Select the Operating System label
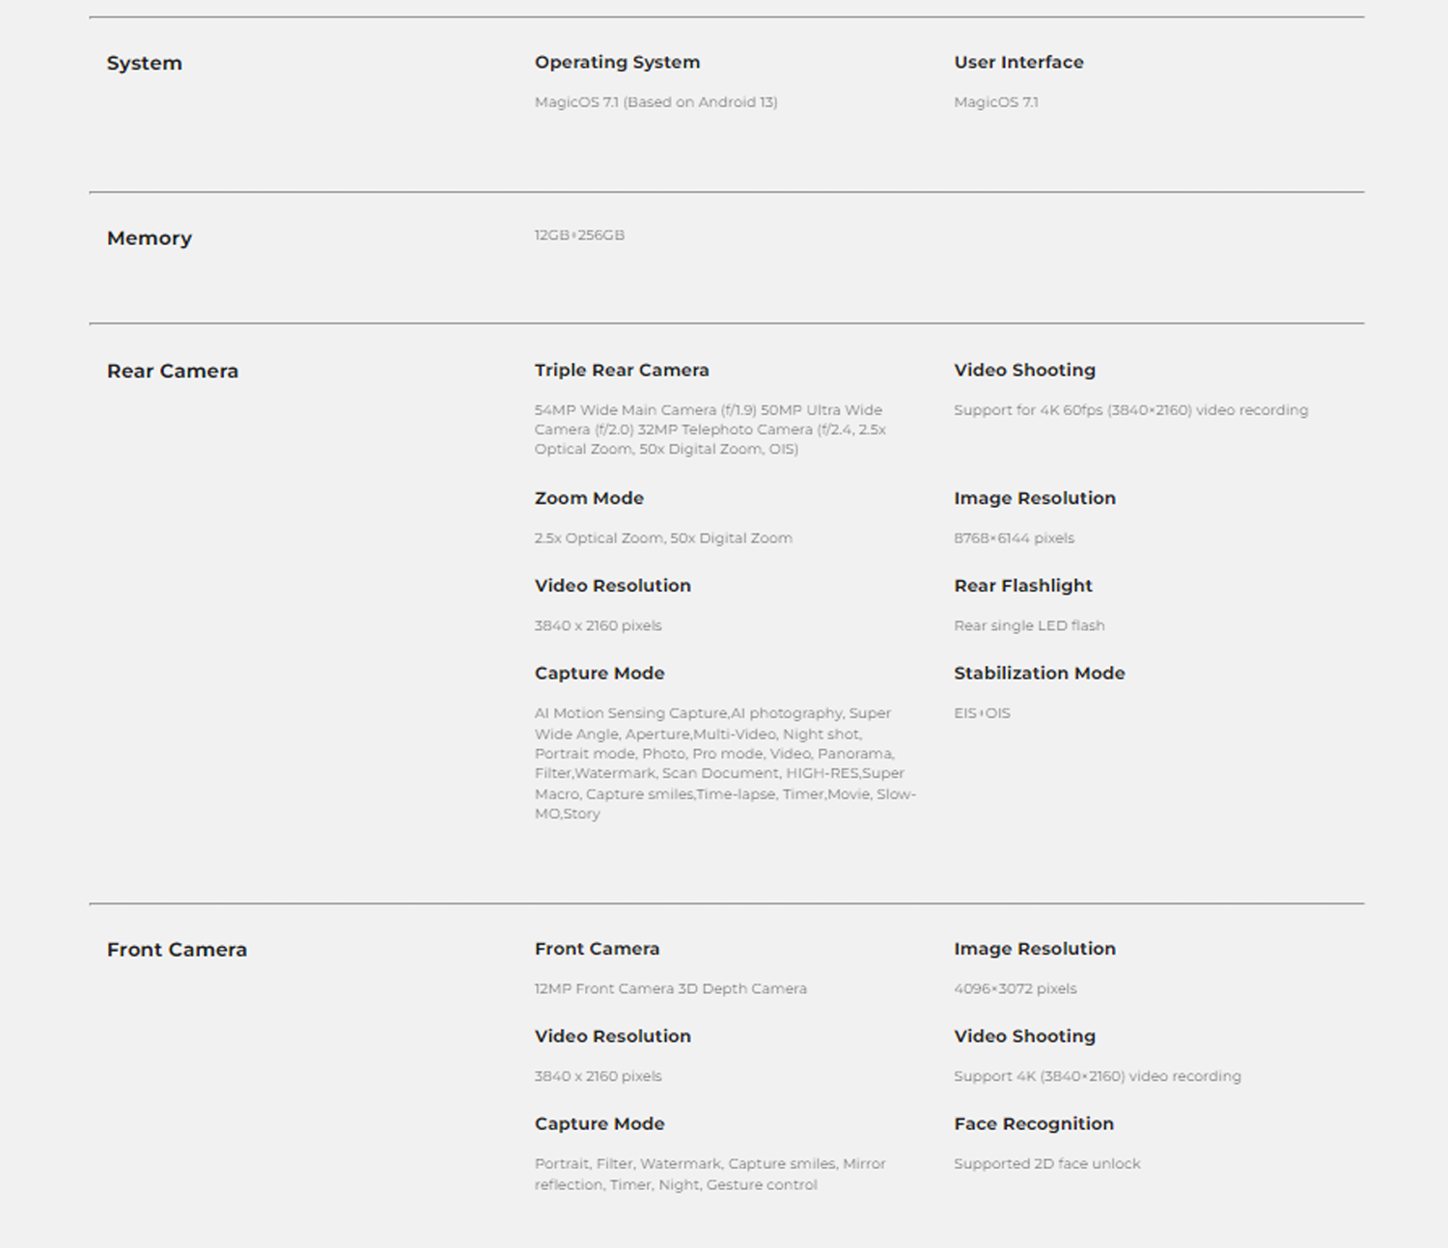Screen dimensions: 1448x1248 tap(617, 63)
